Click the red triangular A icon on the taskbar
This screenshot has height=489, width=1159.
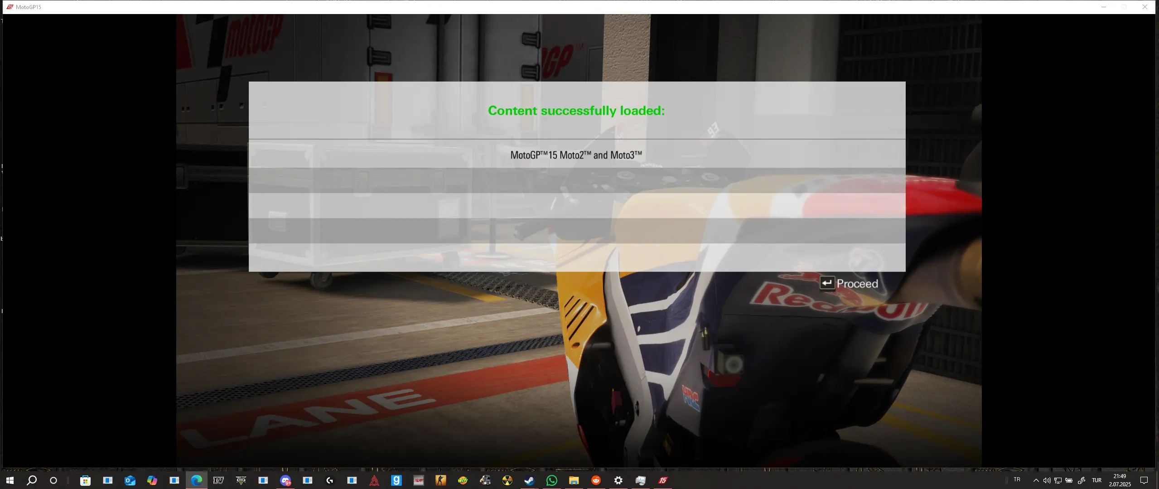coord(374,480)
